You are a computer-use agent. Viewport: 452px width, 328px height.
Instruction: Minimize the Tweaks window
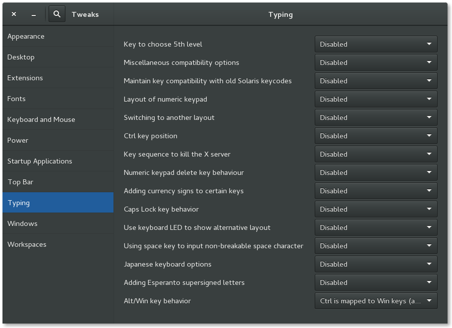[x=33, y=14]
